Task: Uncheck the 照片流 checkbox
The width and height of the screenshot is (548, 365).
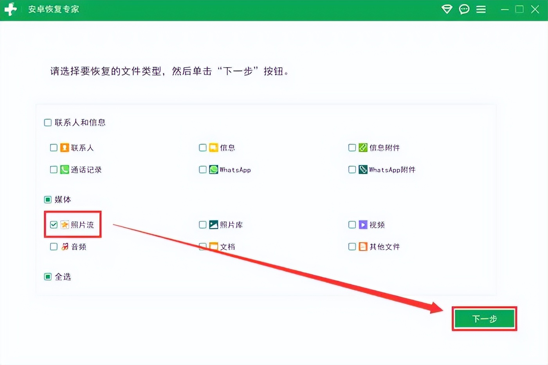Action: coord(54,225)
